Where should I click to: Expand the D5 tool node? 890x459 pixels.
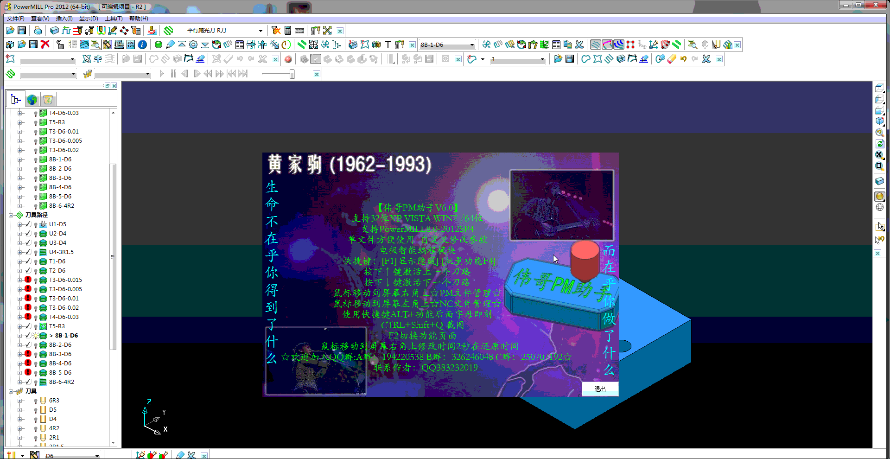click(19, 410)
